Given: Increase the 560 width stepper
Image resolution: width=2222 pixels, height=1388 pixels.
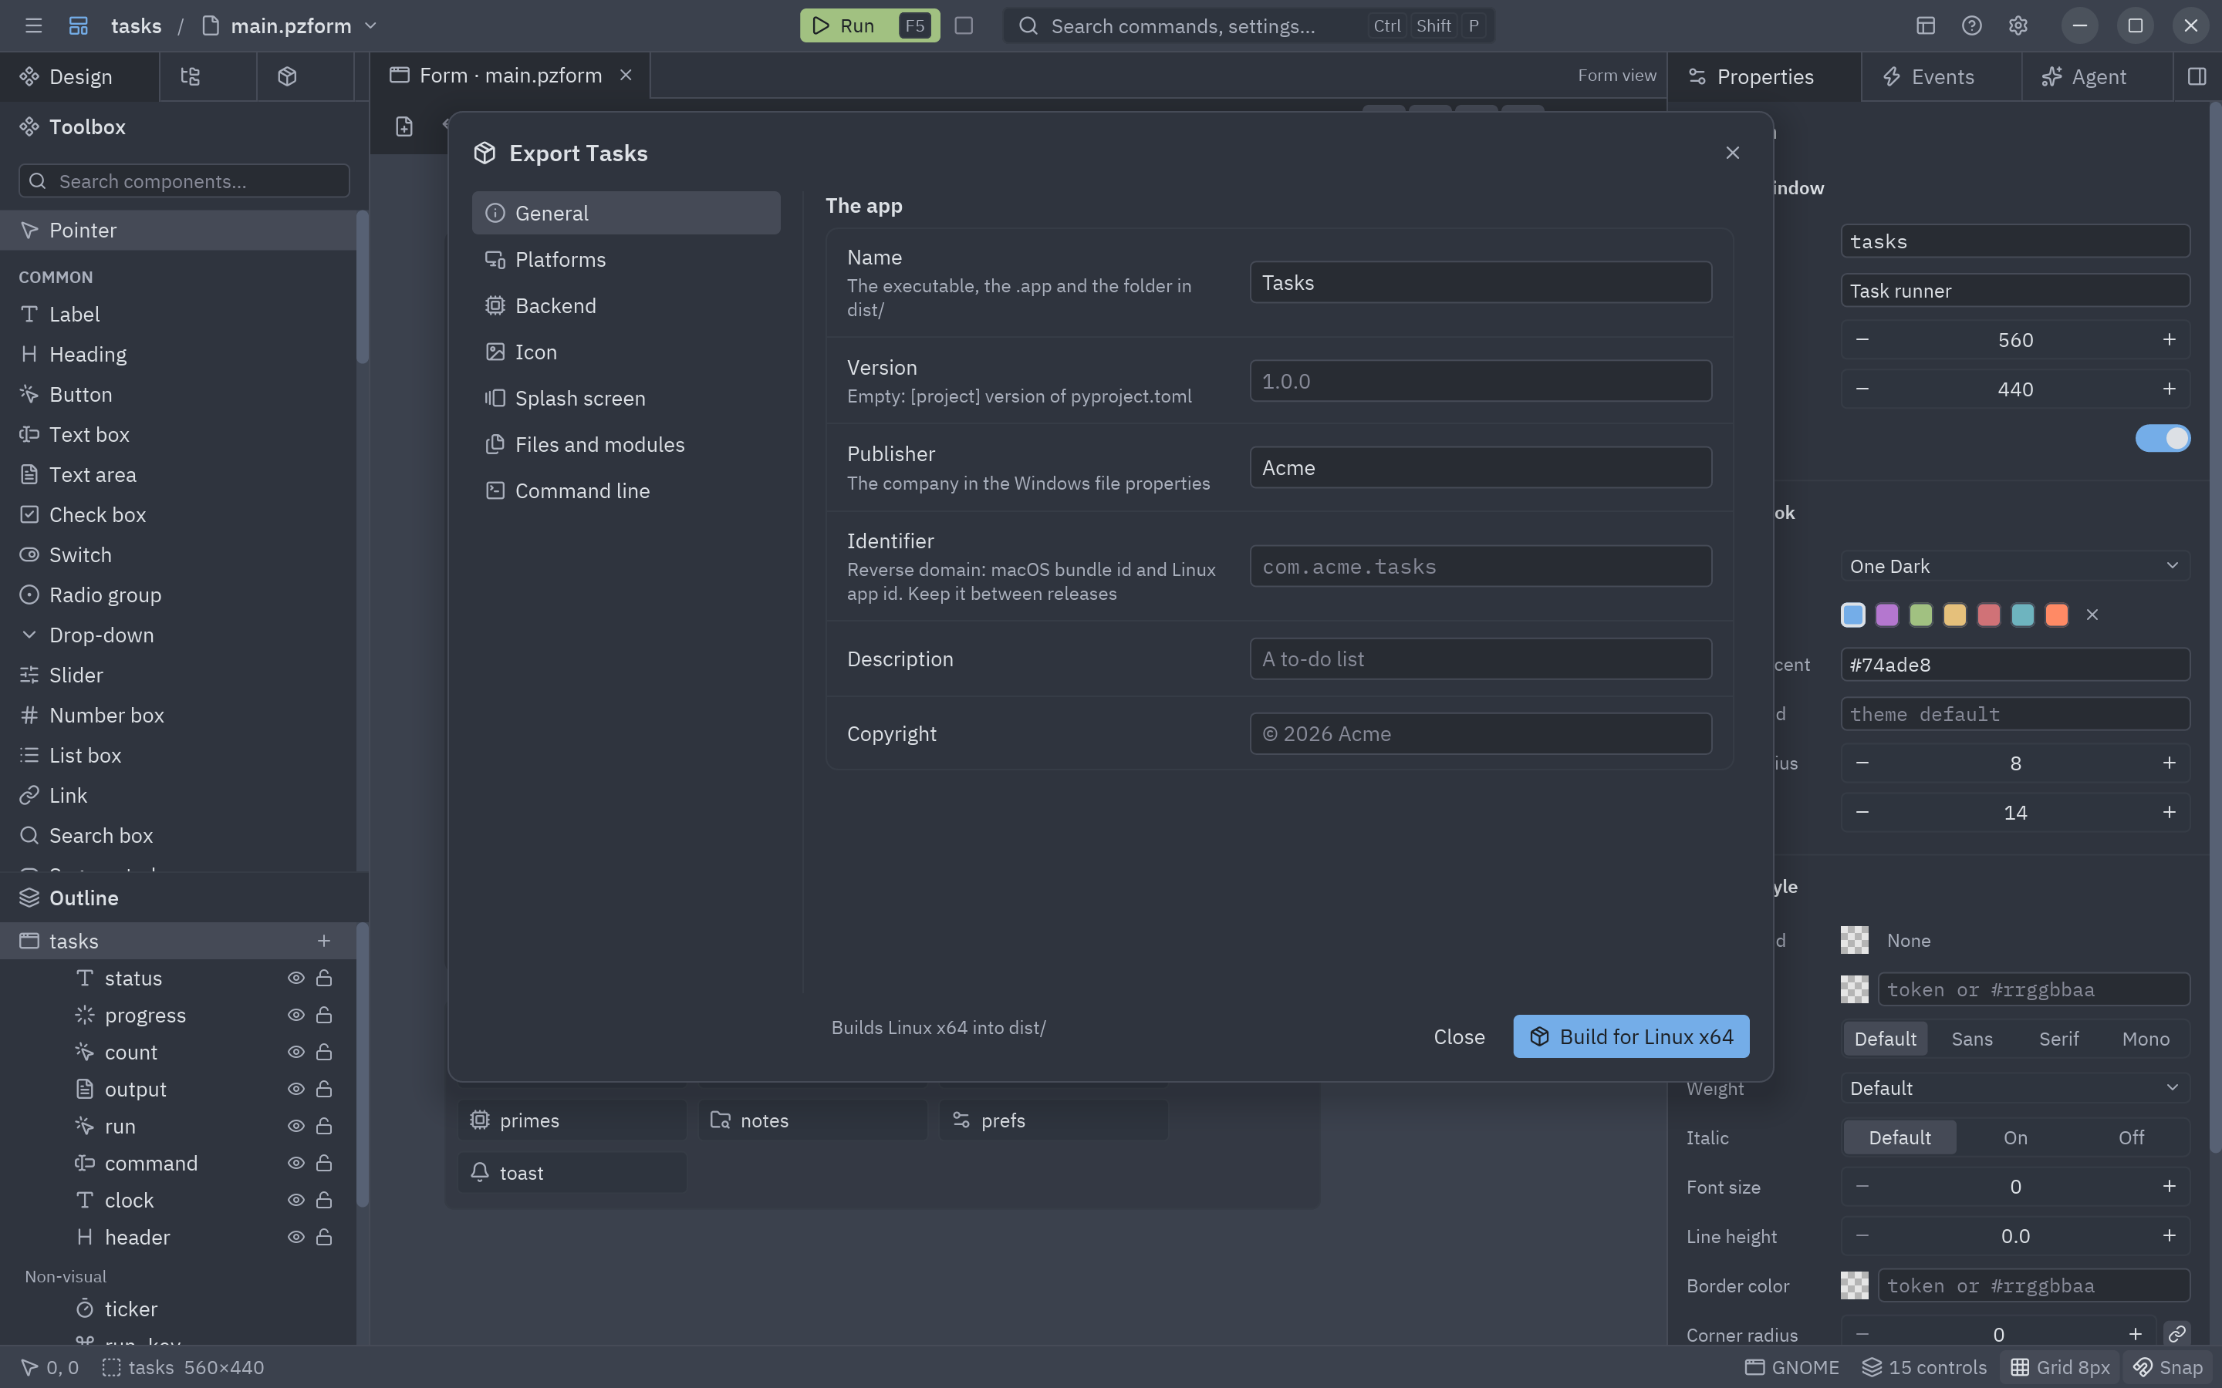Looking at the screenshot, I should click(x=2169, y=339).
